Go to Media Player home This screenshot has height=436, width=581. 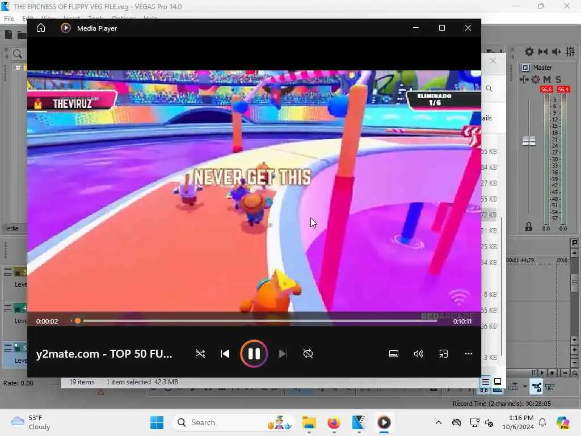coord(41,28)
